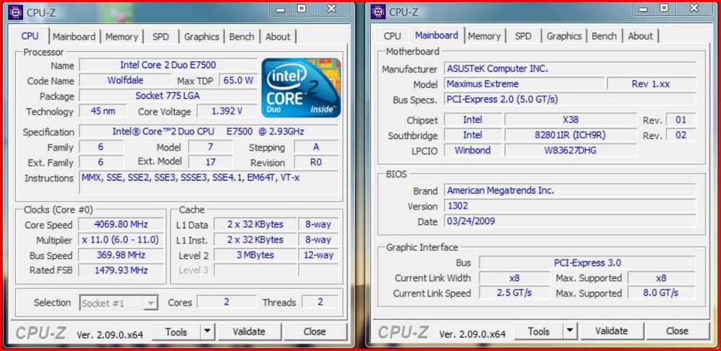Viewport: 721px width, 351px height.
Task: Click the 82801IR (ICH9R) southbridge value
Action: pos(570,135)
